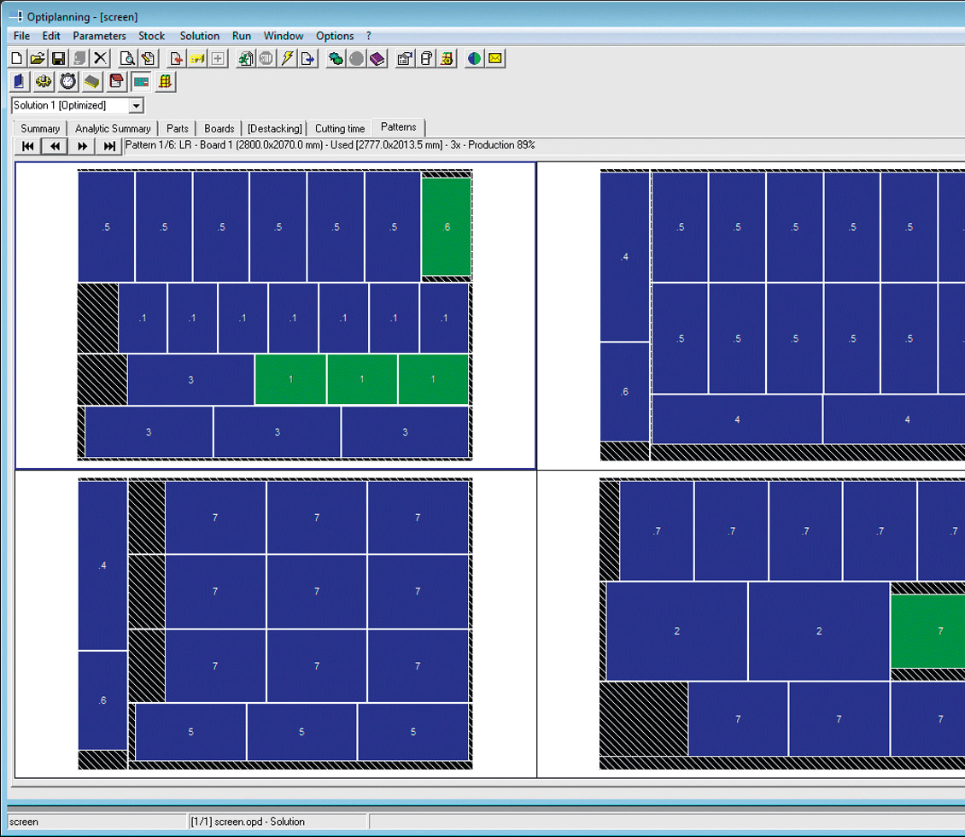Open the Run menu
The image size is (965, 837).
click(x=241, y=36)
